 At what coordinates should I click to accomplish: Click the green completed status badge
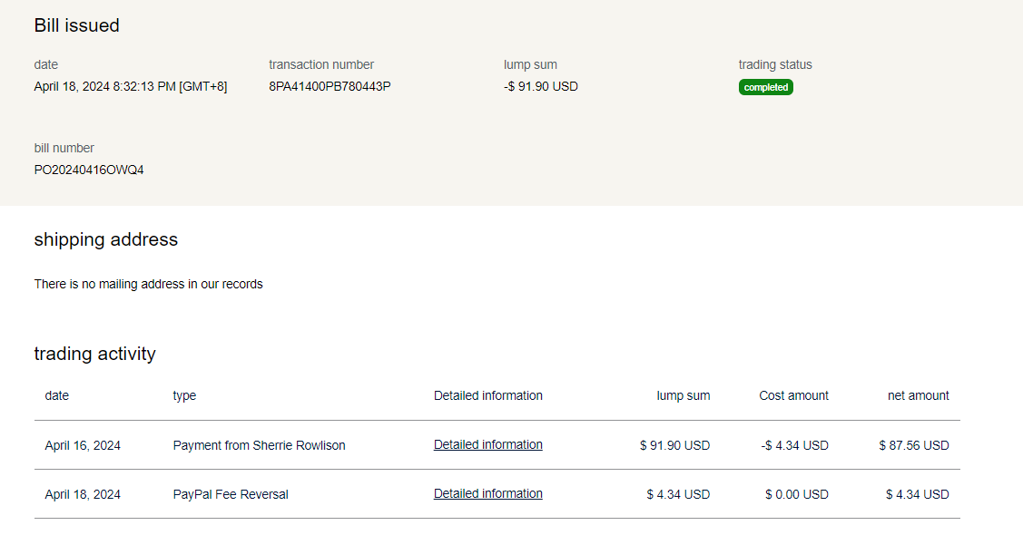[x=765, y=87]
